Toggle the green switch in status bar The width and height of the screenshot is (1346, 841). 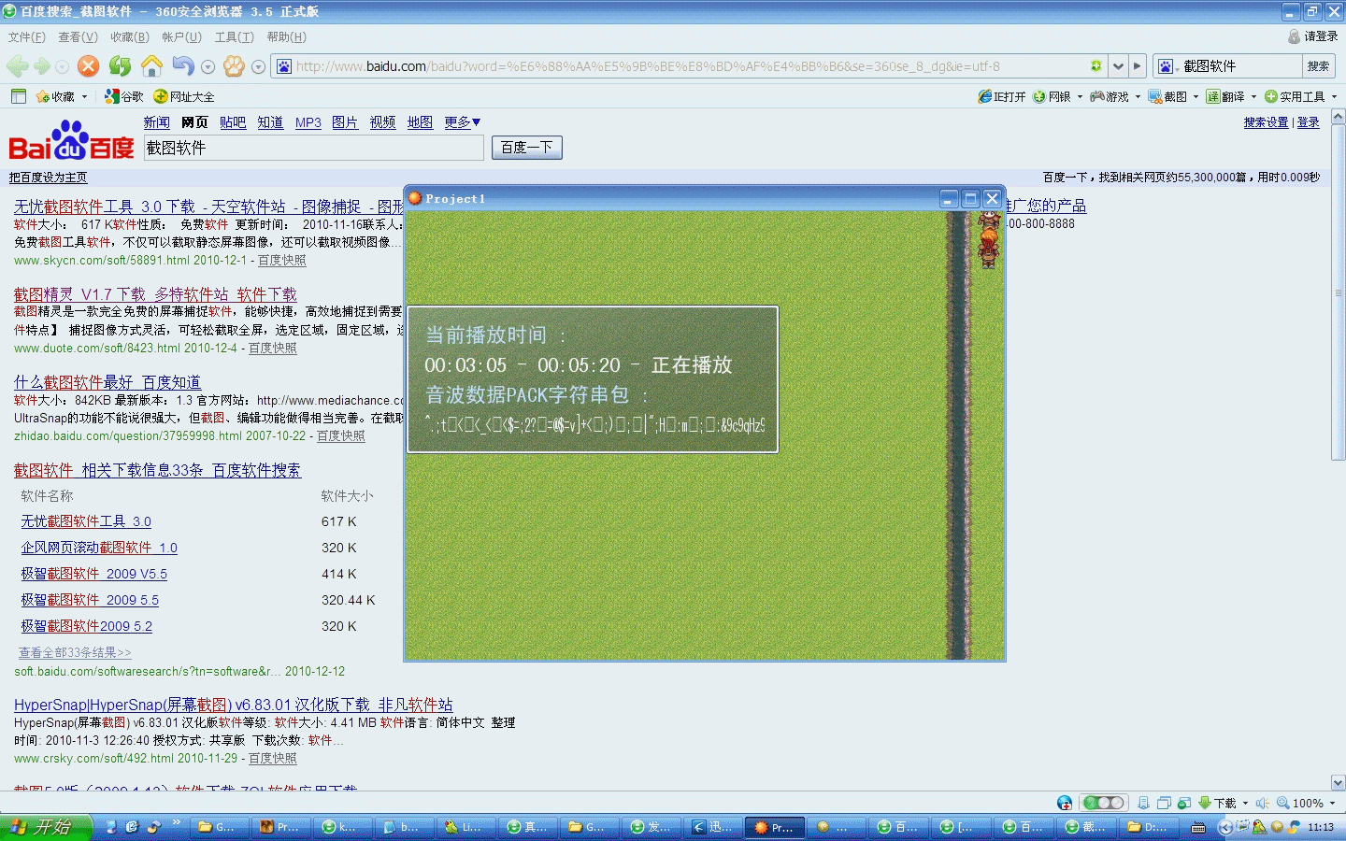(1103, 803)
